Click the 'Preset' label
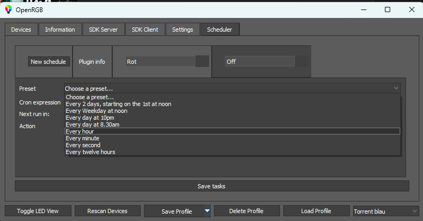423x221 pixels. click(x=28, y=89)
